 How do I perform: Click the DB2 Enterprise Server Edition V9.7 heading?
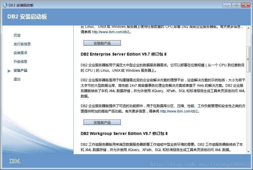pyautogui.click(x=123, y=54)
